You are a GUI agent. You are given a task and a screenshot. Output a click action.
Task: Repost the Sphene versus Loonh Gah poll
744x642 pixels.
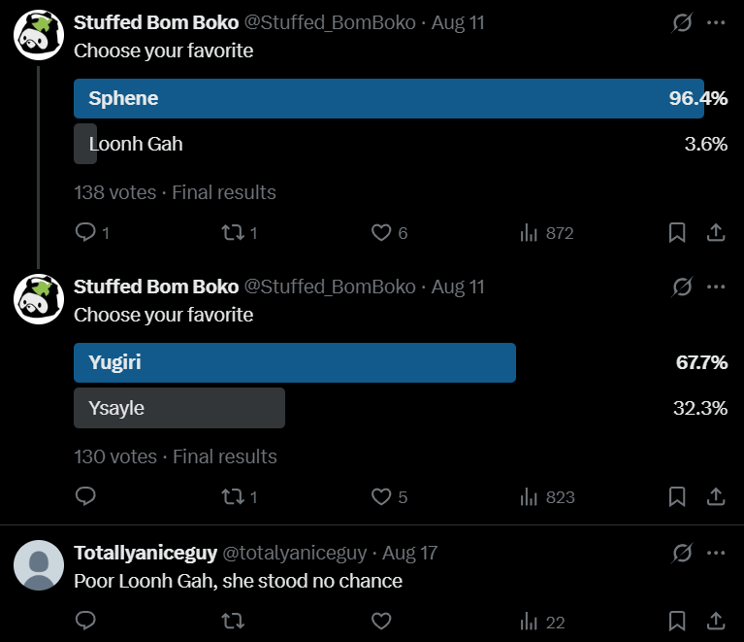(232, 233)
